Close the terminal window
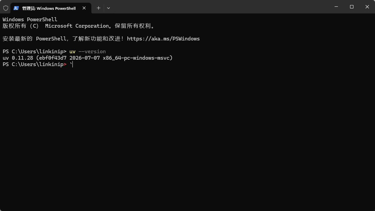 tap(367, 7)
